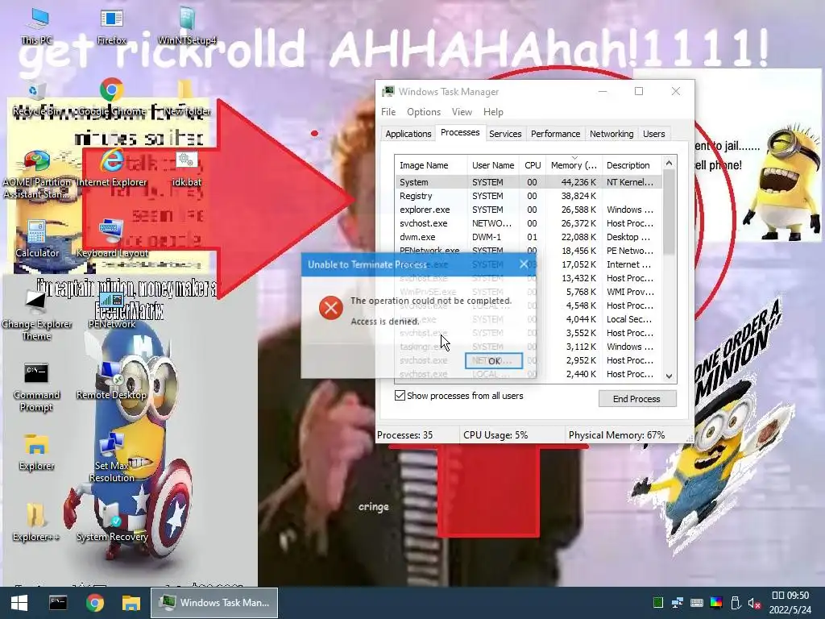
Task: Open the File menu in Task Manager
Action: tap(388, 111)
